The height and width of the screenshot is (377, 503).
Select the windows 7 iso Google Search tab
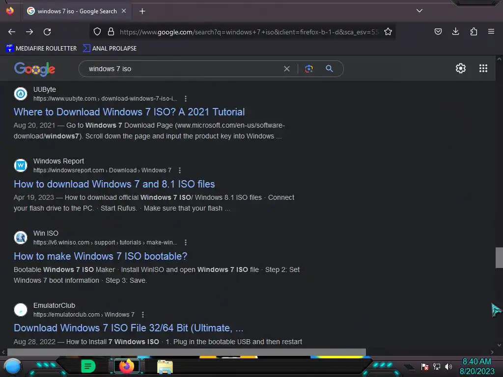[x=76, y=11]
